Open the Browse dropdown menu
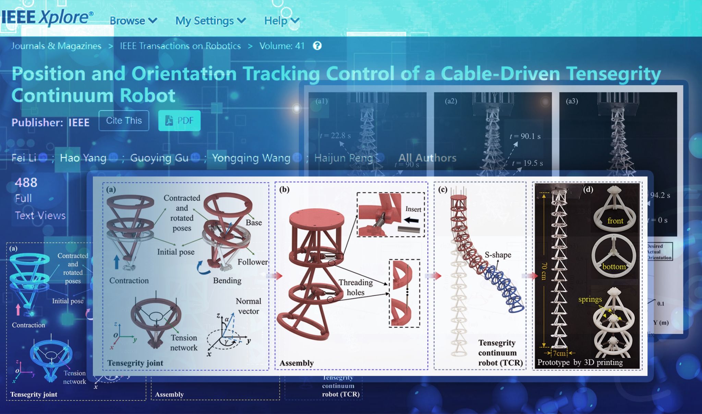Viewport: 702px width, 414px height. [133, 21]
